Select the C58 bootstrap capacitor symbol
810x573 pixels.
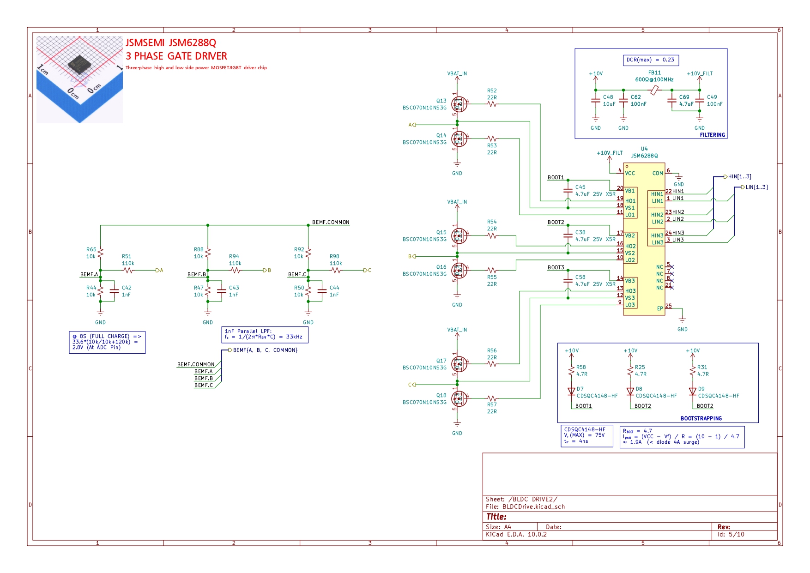pyautogui.click(x=568, y=280)
